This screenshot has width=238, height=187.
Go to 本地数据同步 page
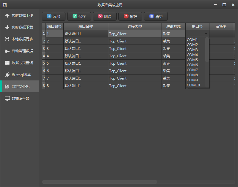pyautogui.click(x=20, y=39)
